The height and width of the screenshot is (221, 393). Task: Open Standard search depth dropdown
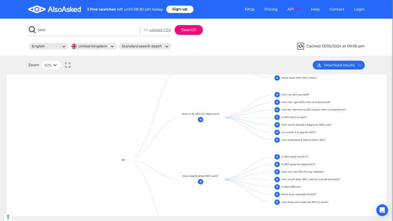tap(145, 46)
